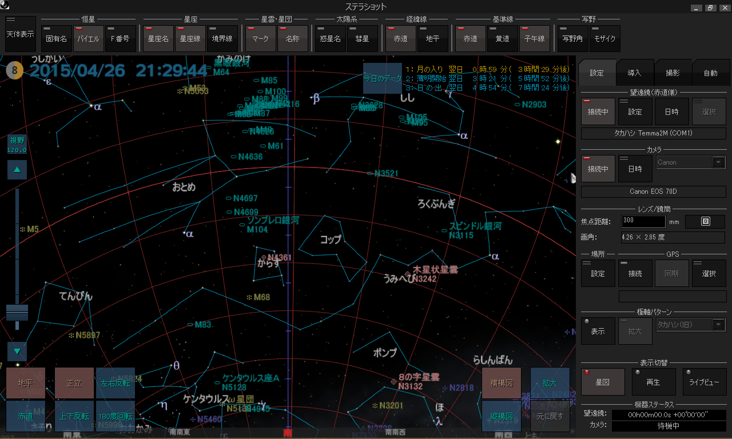
Task: Select 星図 star chart display mode
Action: [x=603, y=382]
